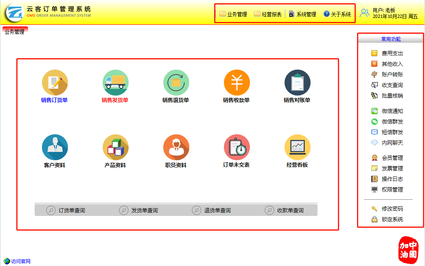Click the 费用支出 yellow icon
The height and width of the screenshot is (266, 425).
coord(374,53)
